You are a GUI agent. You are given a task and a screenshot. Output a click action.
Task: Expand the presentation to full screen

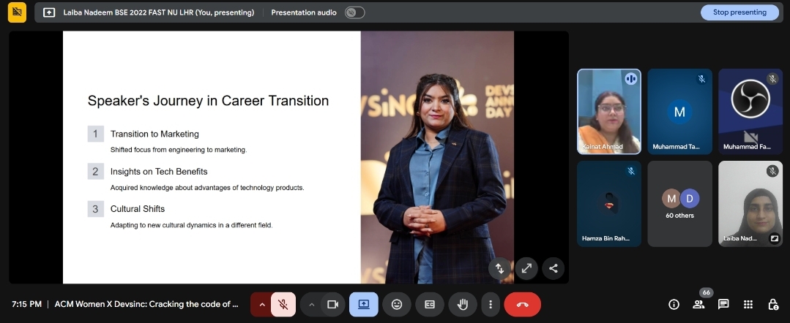[526, 268]
